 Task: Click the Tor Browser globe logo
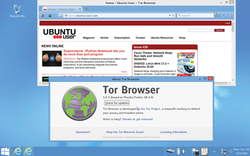coord(80,104)
